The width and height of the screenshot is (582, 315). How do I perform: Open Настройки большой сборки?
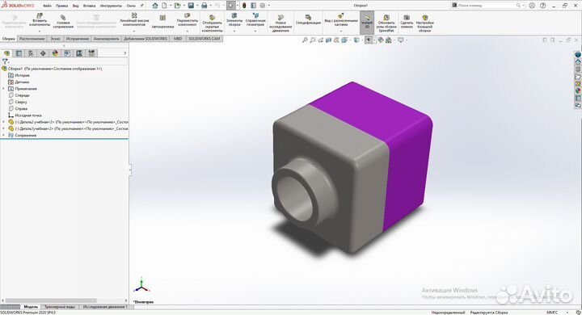point(425,23)
